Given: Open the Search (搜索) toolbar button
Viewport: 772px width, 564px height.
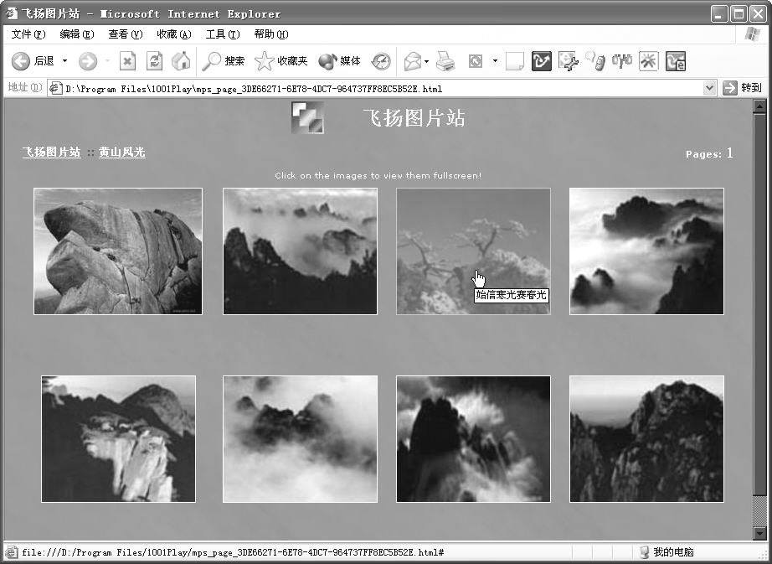Looking at the screenshot, I should [x=224, y=61].
